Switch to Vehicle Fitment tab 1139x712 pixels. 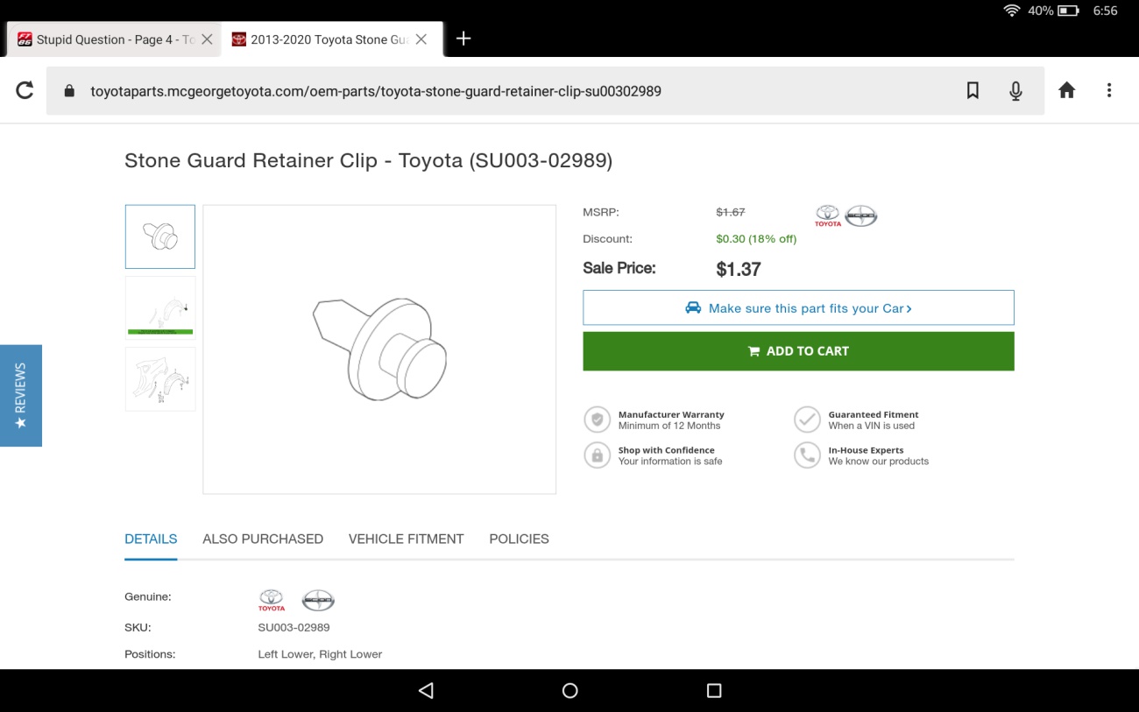(x=406, y=539)
